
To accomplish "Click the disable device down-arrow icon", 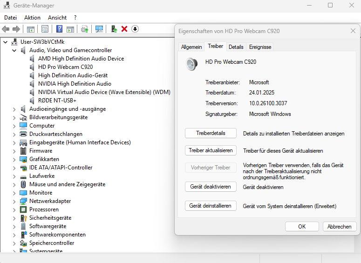I will 135,29.
